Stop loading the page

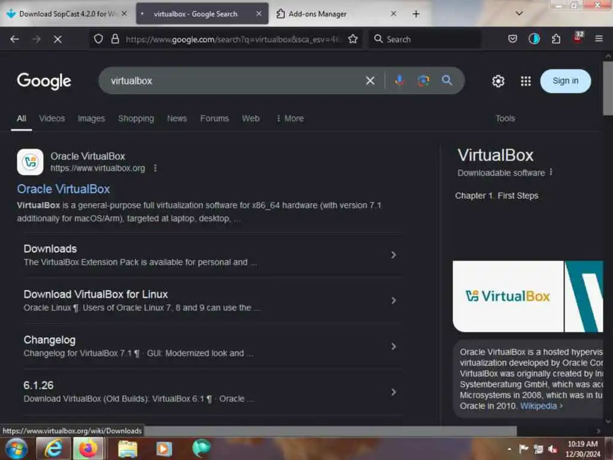click(57, 39)
